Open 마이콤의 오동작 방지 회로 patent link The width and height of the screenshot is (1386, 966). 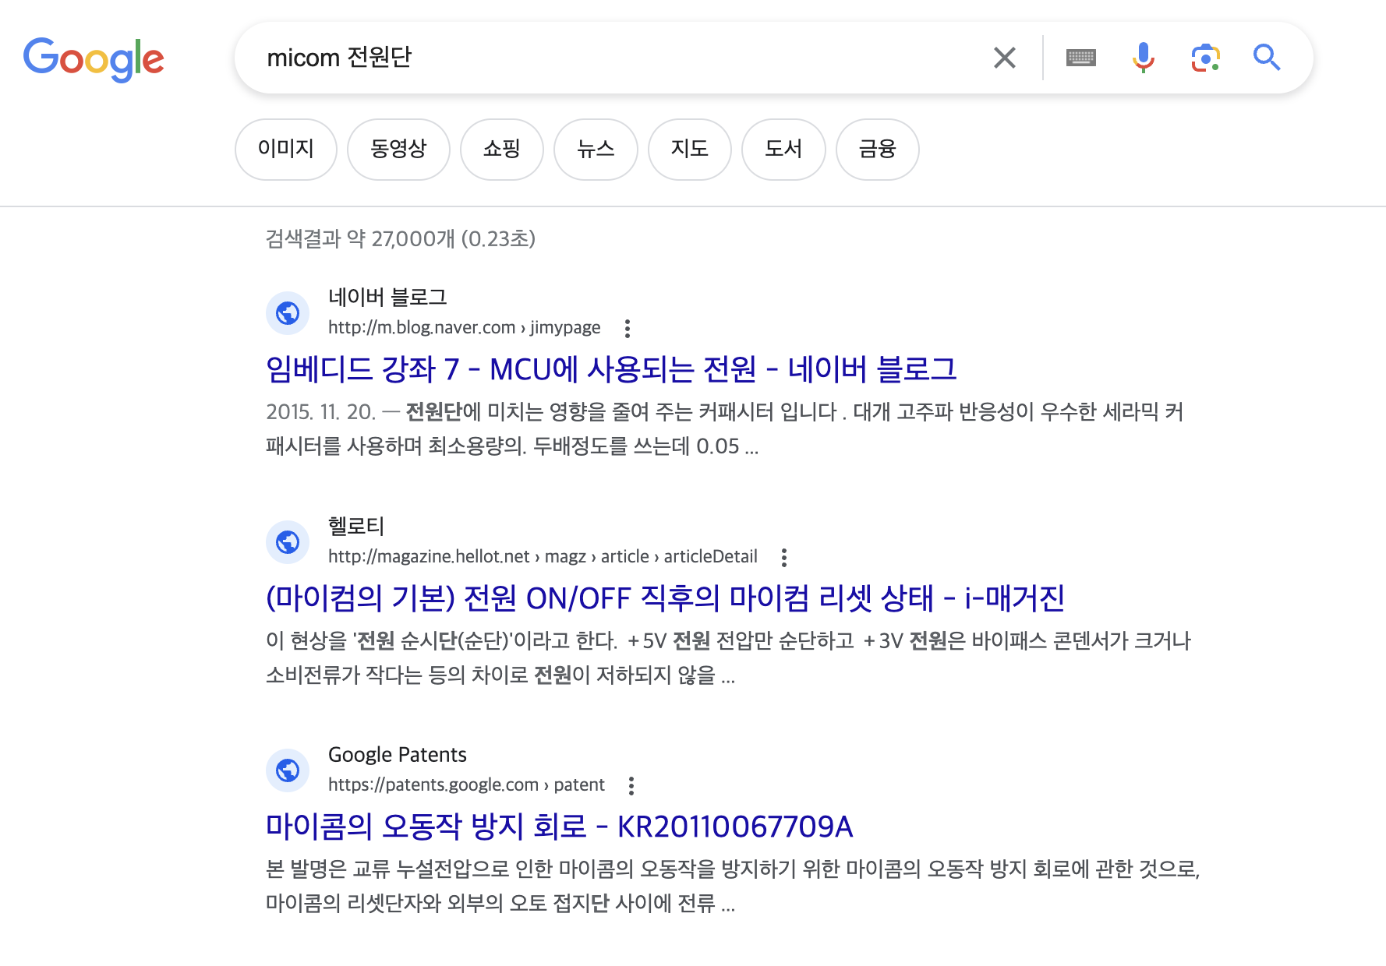click(x=560, y=827)
